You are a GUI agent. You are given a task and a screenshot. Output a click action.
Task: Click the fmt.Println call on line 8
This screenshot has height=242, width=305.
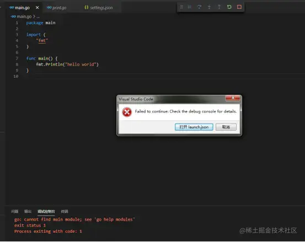click(67, 64)
